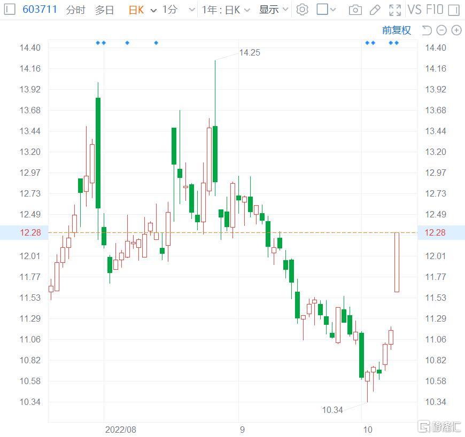Click the month 10 axis label
The image size is (465, 437).
[x=368, y=430]
